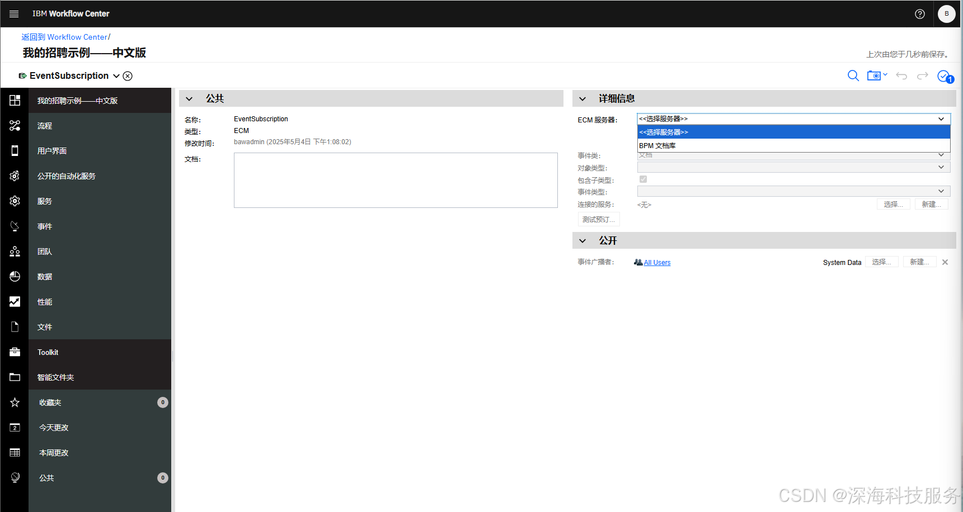The height and width of the screenshot is (512, 963).
Task: Open Toolkit in the library sidebar
Action: tap(100, 352)
